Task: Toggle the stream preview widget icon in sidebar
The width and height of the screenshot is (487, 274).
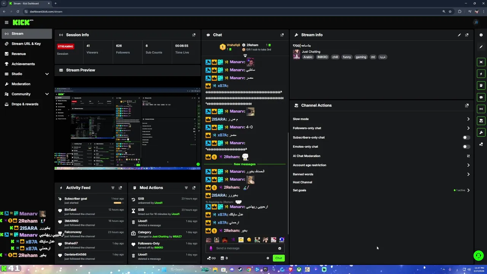Action: point(481,62)
